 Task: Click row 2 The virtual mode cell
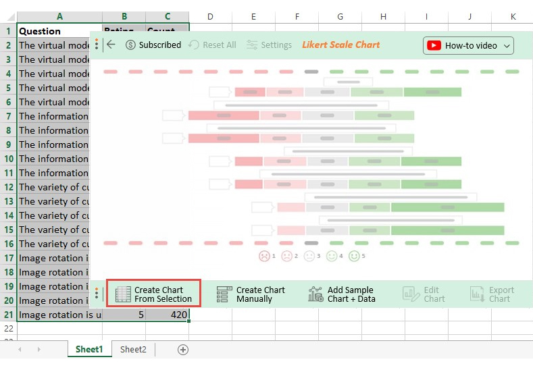tap(53, 45)
